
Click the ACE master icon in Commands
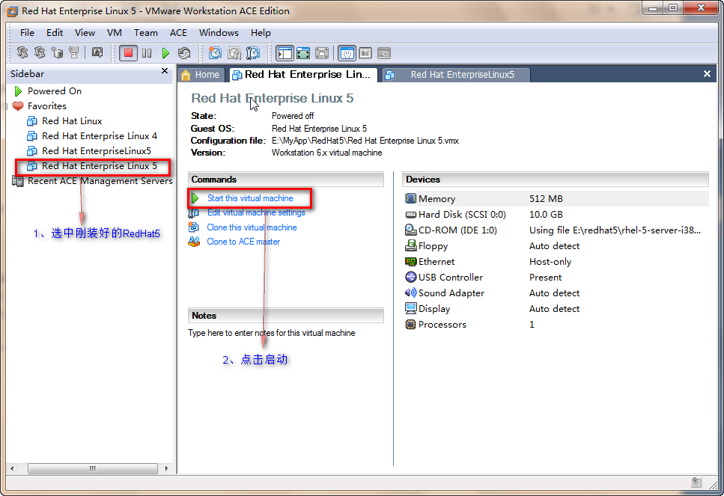194,242
